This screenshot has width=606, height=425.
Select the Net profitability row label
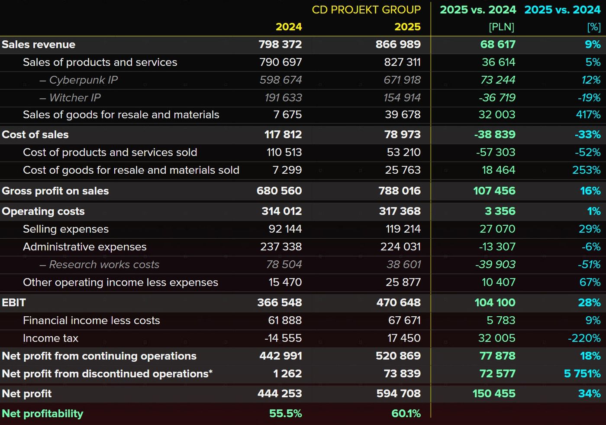42,414
